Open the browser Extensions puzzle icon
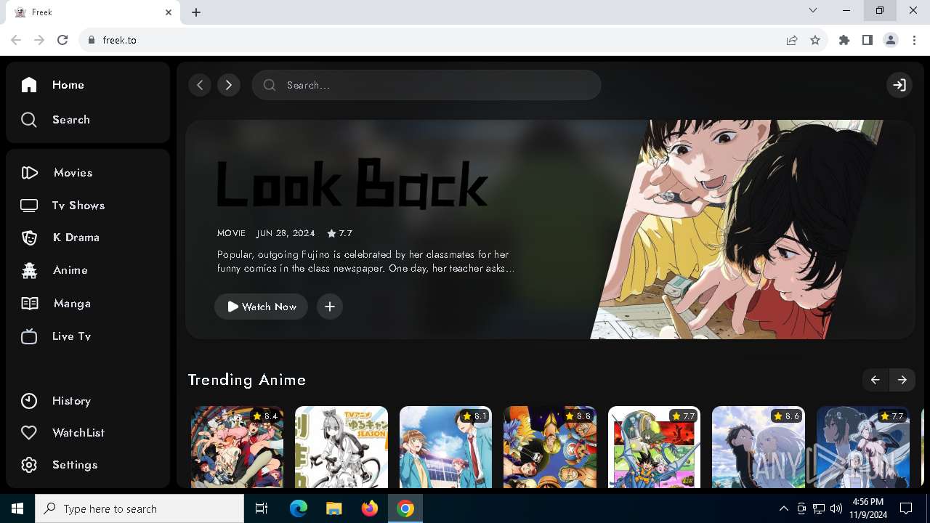This screenshot has height=523, width=930. 844,40
